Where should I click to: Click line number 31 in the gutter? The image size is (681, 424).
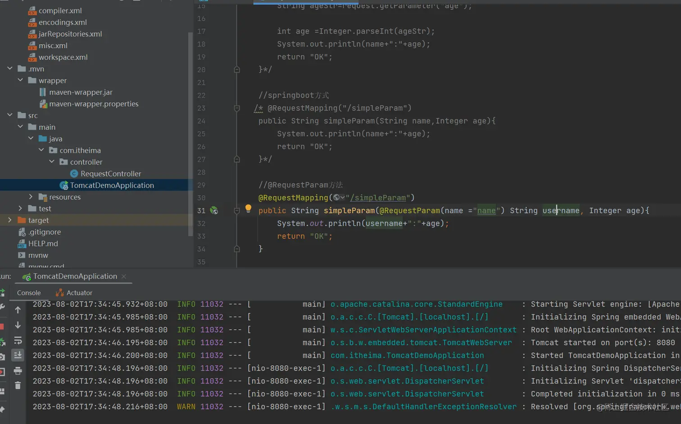(201, 210)
